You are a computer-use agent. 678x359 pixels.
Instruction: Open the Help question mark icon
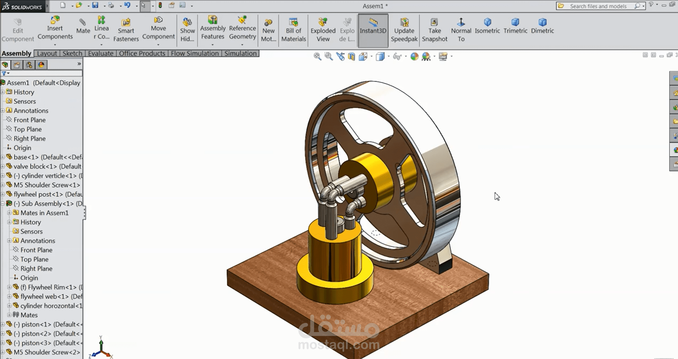point(651,5)
